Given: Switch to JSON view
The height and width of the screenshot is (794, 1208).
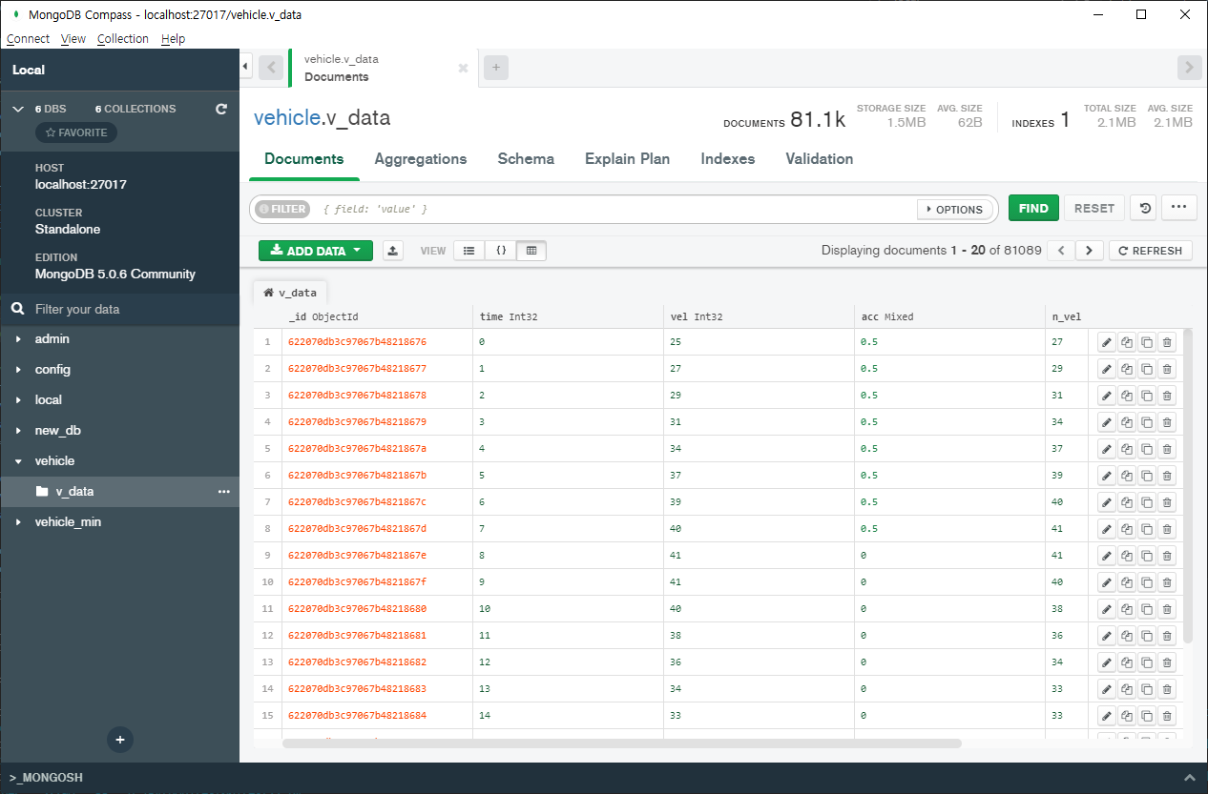Looking at the screenshot, I should [x=501, y=251].
